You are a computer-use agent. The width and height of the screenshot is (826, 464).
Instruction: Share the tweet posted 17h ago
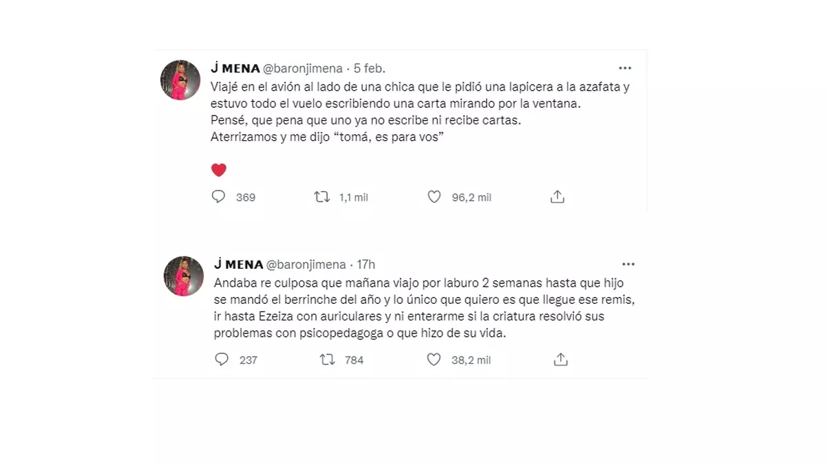coord(560,360)
